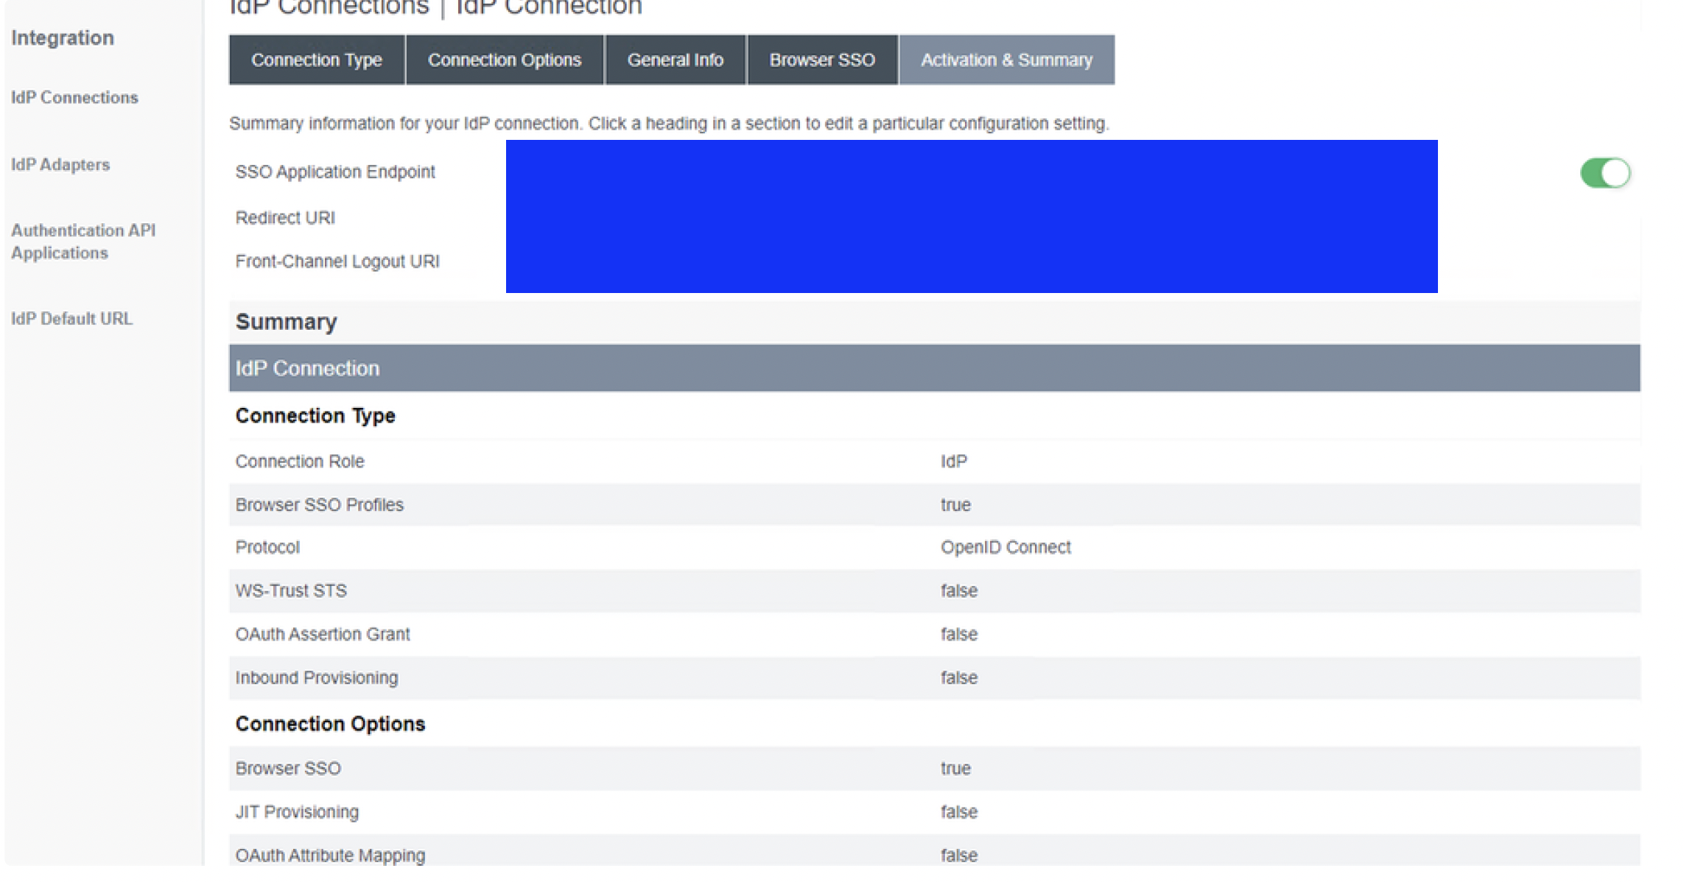Edit the Connection Options section heading
Viewport: 1684px width, 882px height.
coord(330,724)
